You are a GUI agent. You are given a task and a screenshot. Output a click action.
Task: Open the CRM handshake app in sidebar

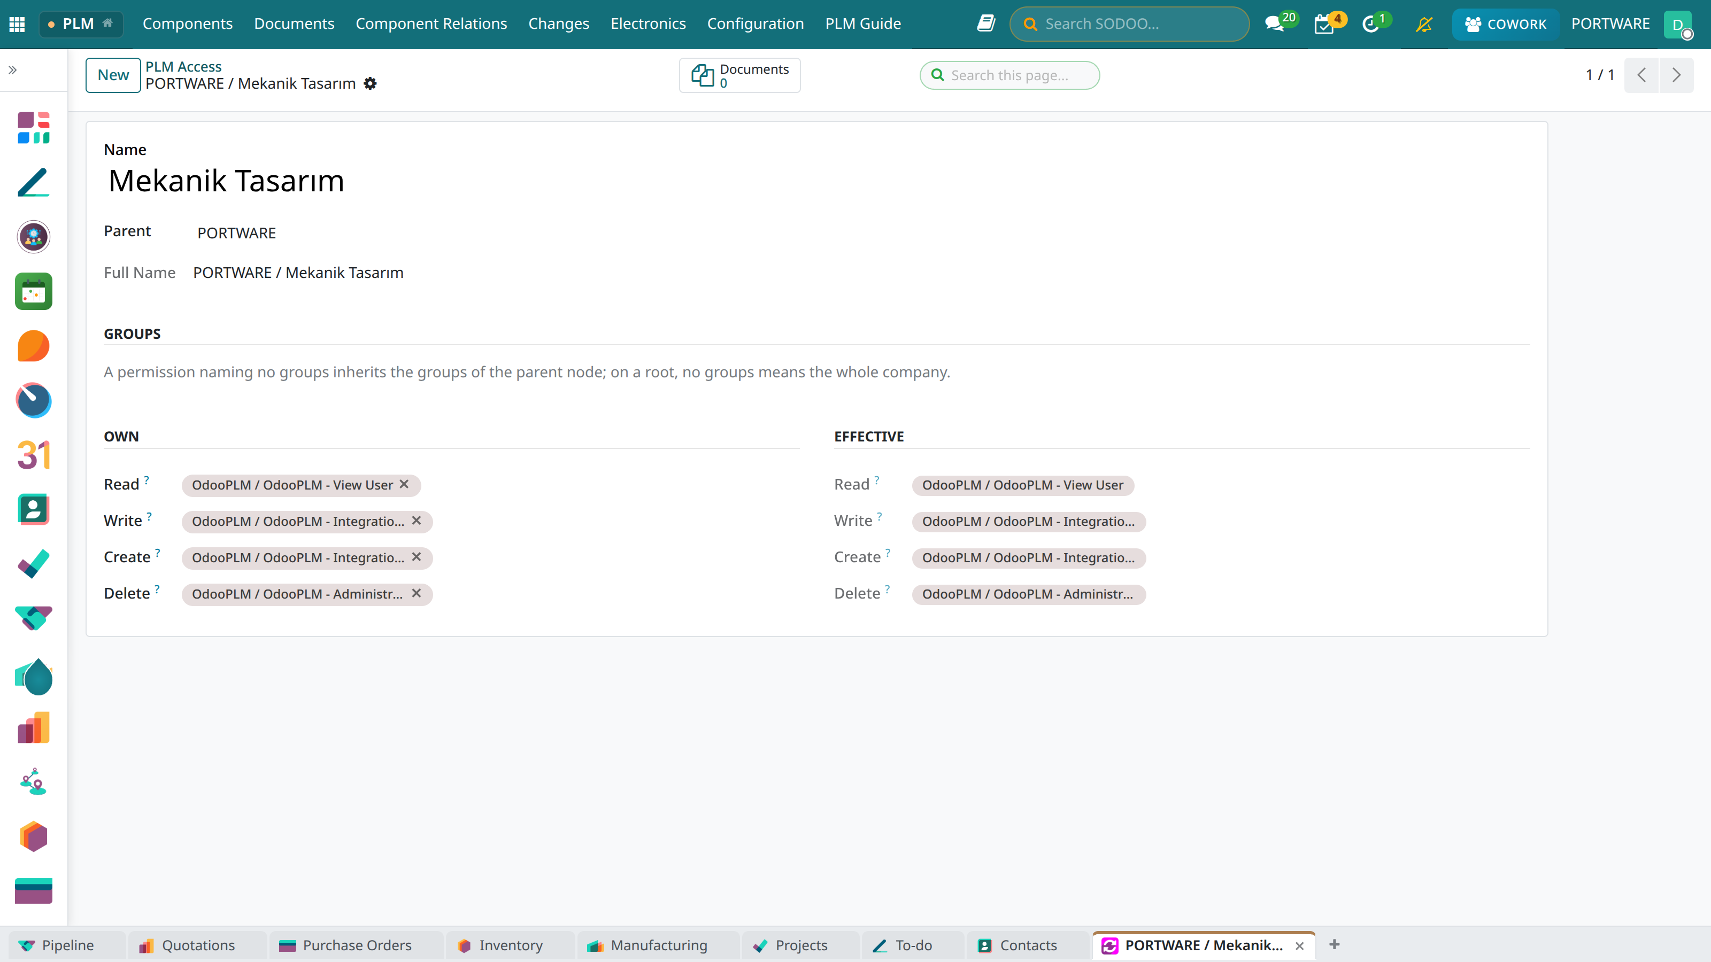(x=33, y=618)
